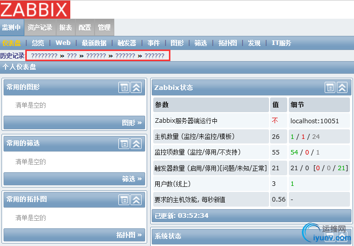This screenshot has width=354, height=246.
Task: Click the 0.56 new values per second
Action: [x=279, y=200]
